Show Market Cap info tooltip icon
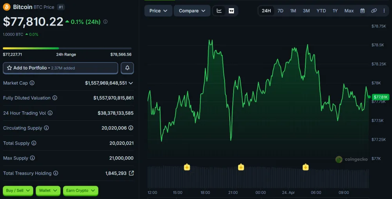Image resolution: width=392 pixels, height=199 pixels. (32, 83)
